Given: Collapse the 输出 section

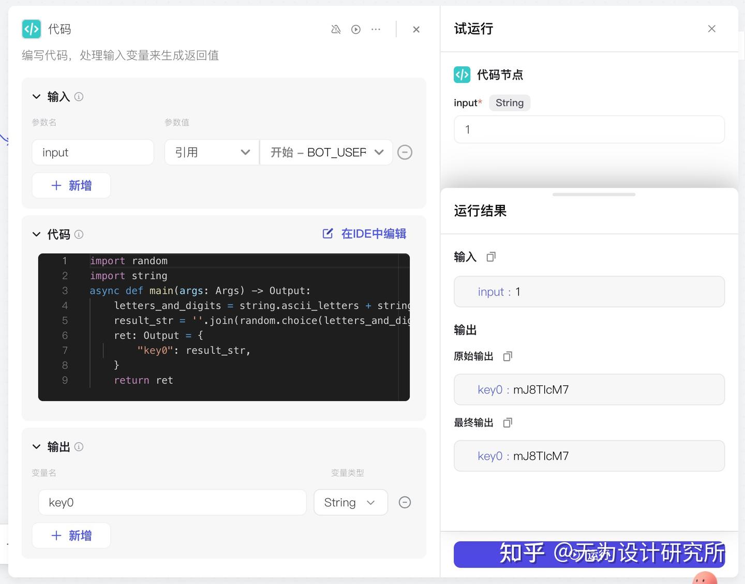Looking at the screenshot, I should coord(36,446).
